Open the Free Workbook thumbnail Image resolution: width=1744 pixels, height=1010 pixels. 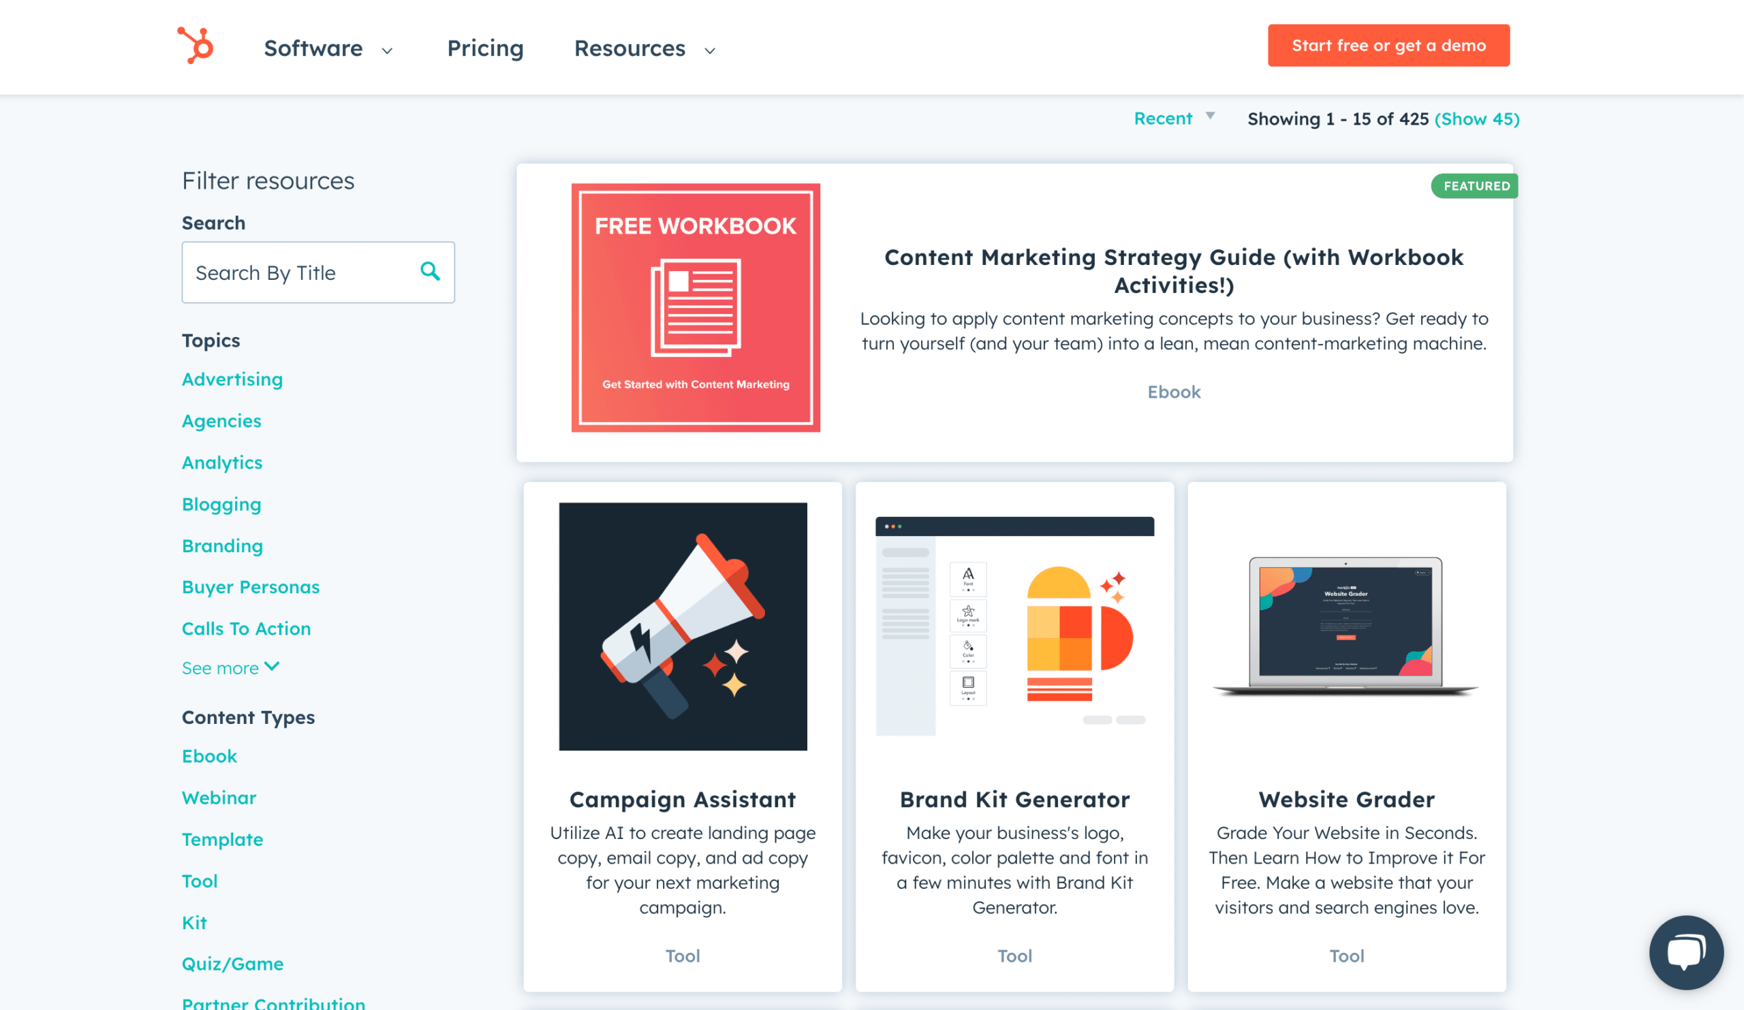click(696, 308)
